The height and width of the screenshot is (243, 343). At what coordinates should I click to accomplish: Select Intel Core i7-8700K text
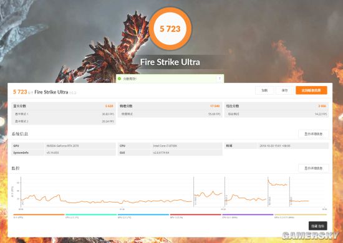[x=165, y=146]
